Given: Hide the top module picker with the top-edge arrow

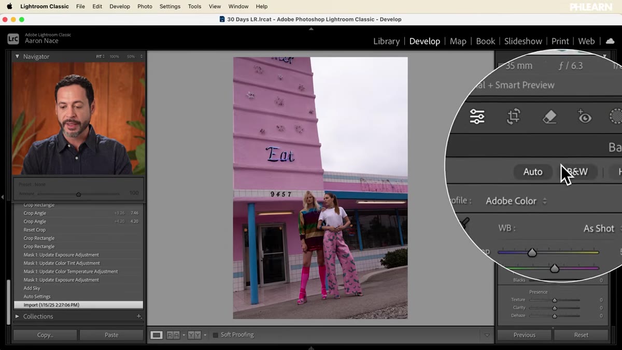Looking at the screenshot, I should click(x=311, y=29).
